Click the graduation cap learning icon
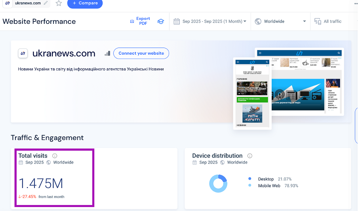This screenshot has width=358, height=211. pyautogui.click(x=160, y=21)
